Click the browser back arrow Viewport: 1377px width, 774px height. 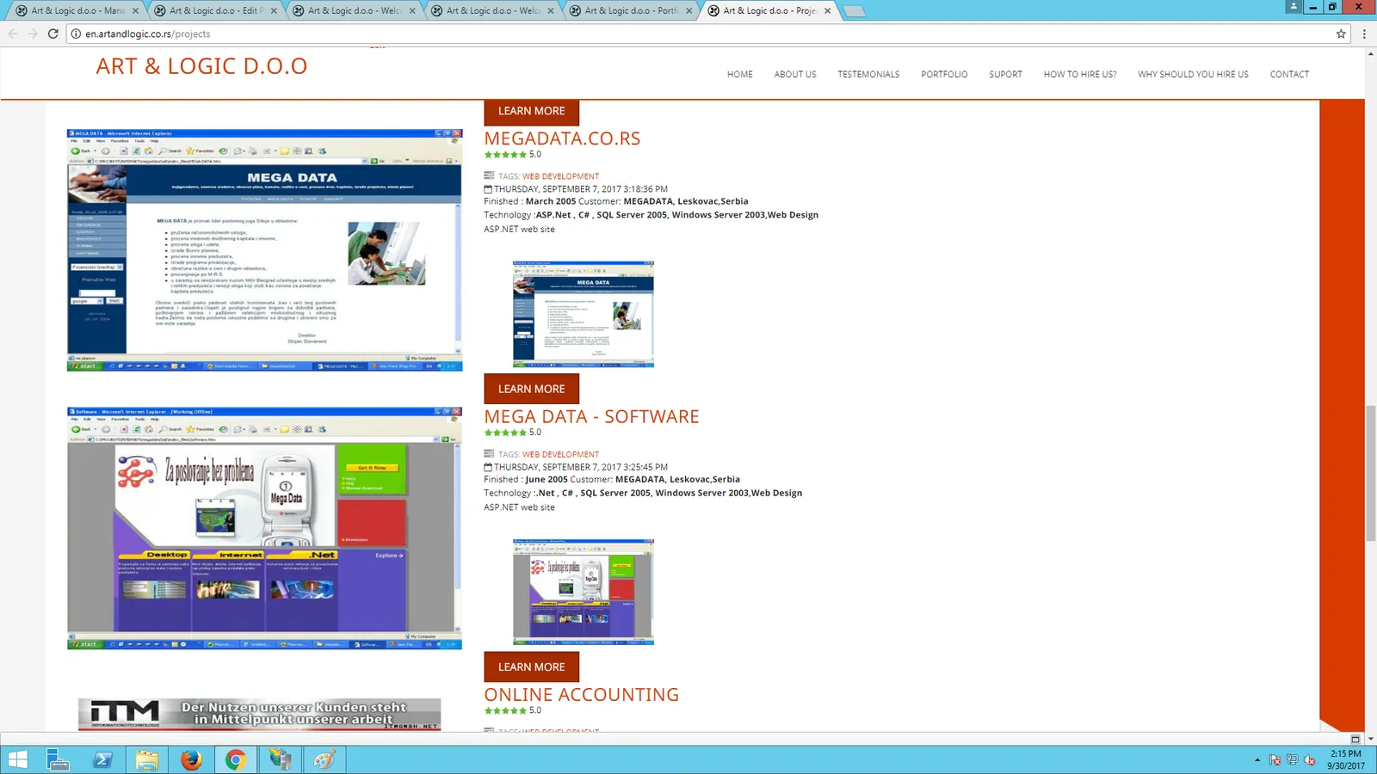tap(13, 34)
